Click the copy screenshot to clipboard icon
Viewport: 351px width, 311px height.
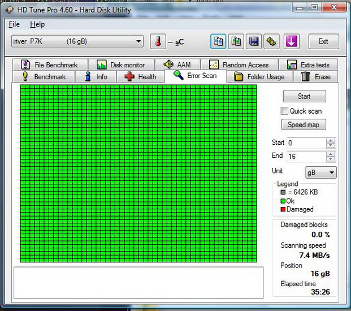(x=236, y=41)
